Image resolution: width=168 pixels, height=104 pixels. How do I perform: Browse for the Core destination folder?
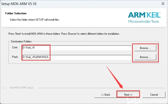[145, 48]
